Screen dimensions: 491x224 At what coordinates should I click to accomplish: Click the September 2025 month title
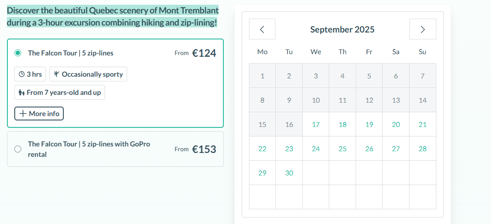point(342,29)
